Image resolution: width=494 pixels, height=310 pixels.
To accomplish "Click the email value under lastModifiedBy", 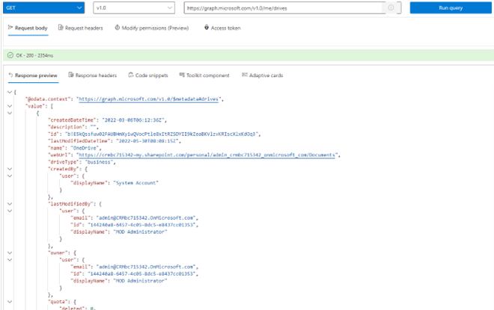I will point(146,218).
